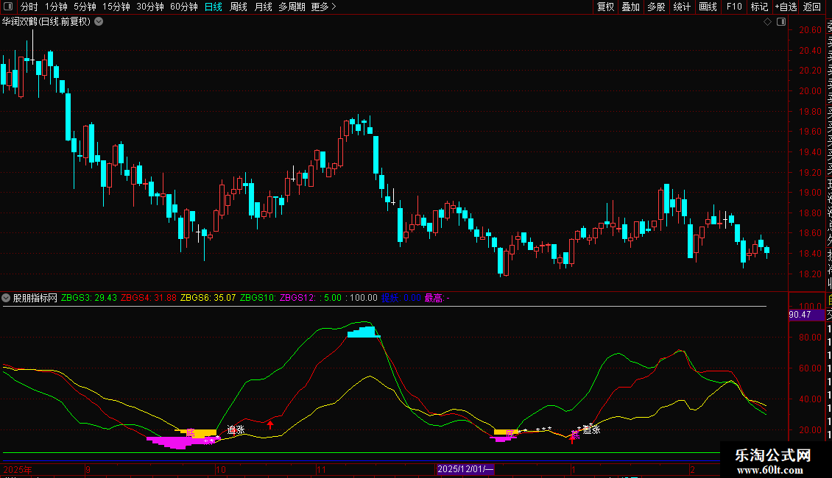Screen dimensions: 832x478
Task: Select the 周线 weekly period tab
Action: tap(239, 7)
